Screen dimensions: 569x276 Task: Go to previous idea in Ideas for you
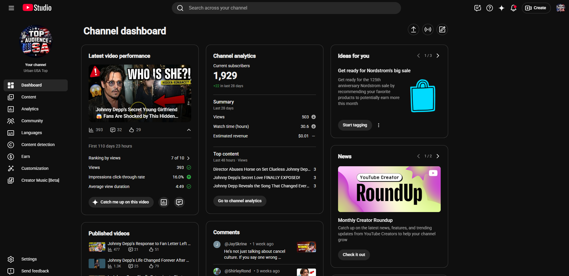tap(418, 56)
